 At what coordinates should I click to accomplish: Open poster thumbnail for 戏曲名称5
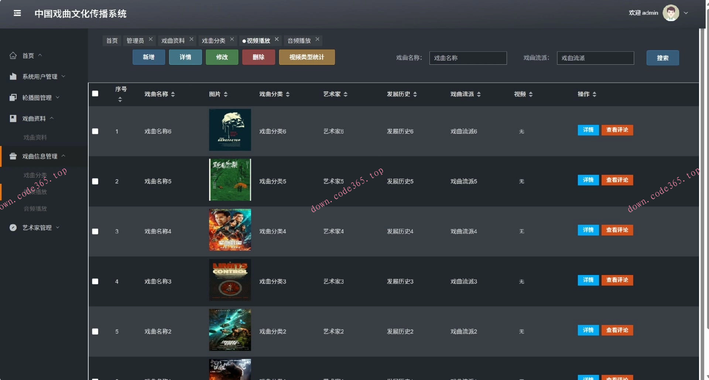click(x=230, y=180)
